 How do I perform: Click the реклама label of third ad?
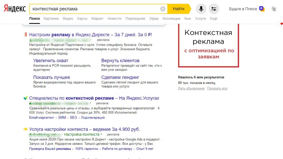(x=113, y=134)
